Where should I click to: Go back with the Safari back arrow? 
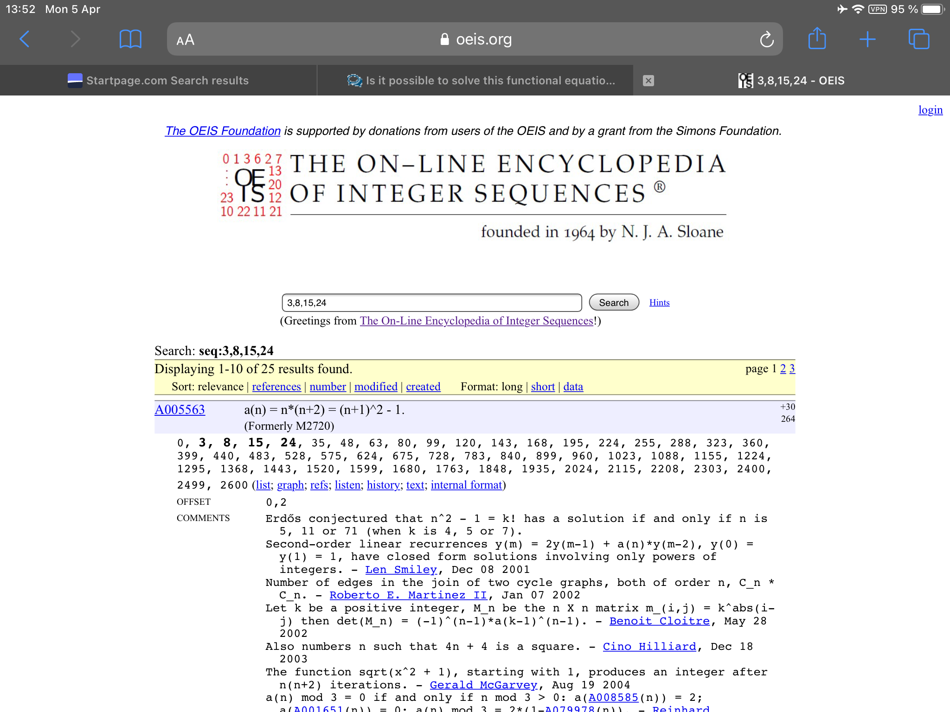point(25,39)
